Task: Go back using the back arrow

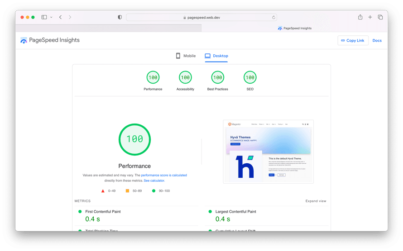Action: coord(60,17)
